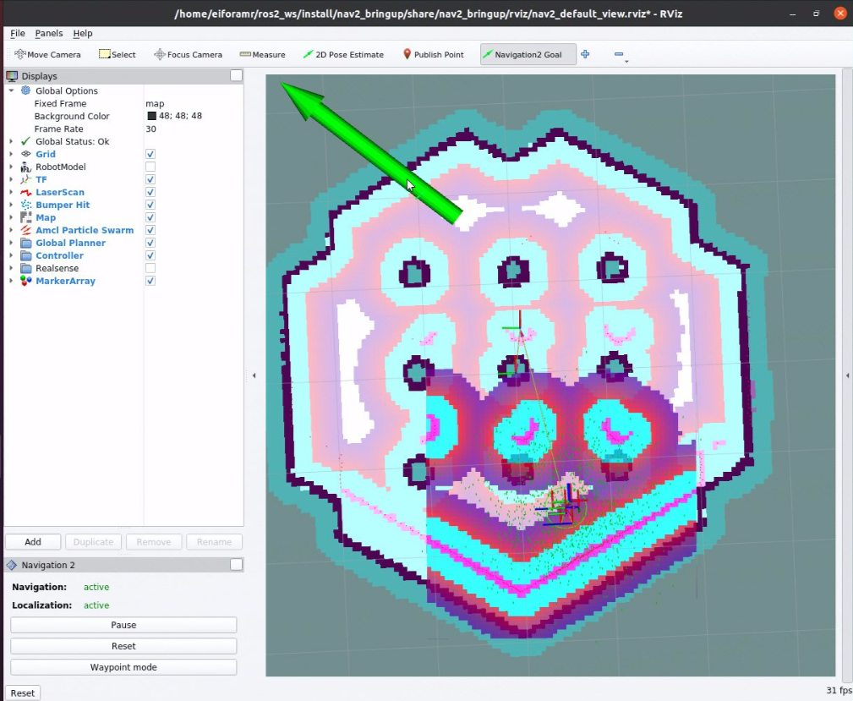Select the 2D Pose Estimate tool
This screenshot has height=701, width=853.
(343, 54)
